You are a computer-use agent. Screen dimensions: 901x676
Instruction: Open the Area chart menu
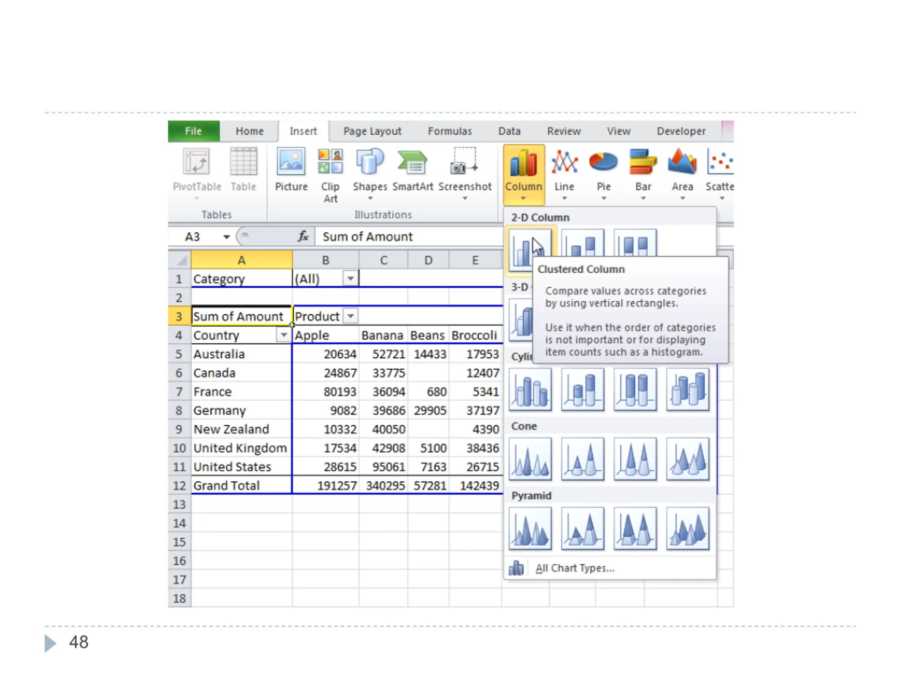point(682,174)
